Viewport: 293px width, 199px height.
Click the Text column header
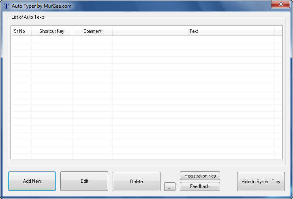(194, 31)
